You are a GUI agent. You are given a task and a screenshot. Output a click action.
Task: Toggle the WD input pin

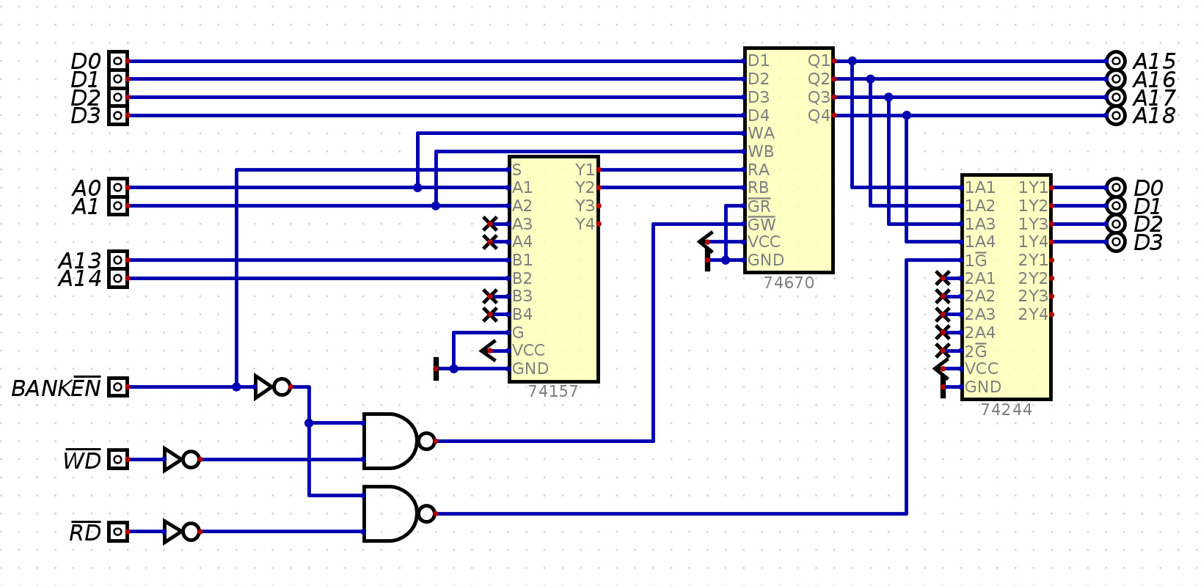[x=117, y=459]
